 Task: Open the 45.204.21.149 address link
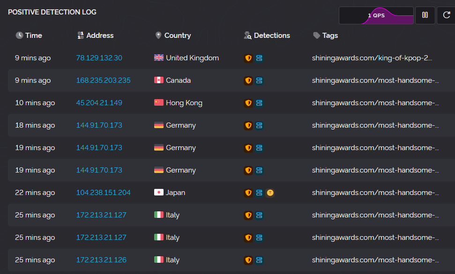pos(99,103)
